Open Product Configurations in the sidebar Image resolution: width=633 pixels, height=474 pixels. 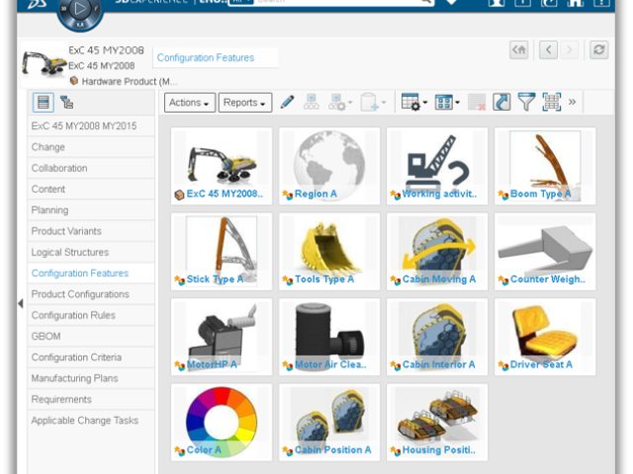[x=91, y=294]
